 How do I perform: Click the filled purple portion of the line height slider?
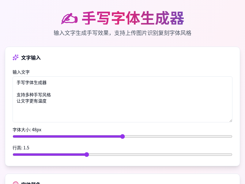pos(49,155)
